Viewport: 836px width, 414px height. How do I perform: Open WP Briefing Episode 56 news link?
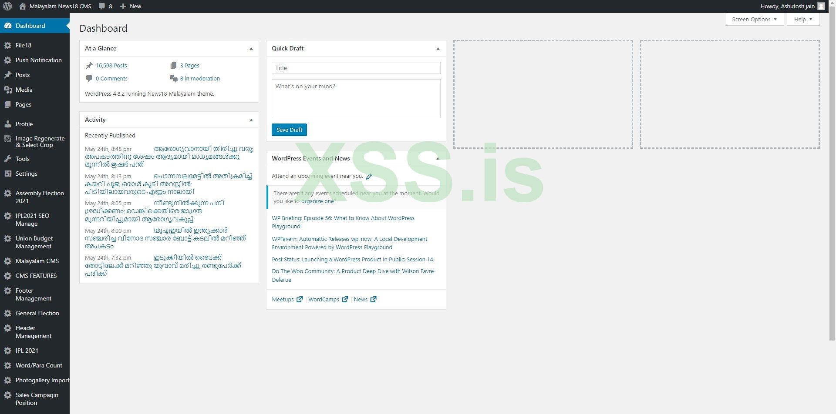coord(343,222)
